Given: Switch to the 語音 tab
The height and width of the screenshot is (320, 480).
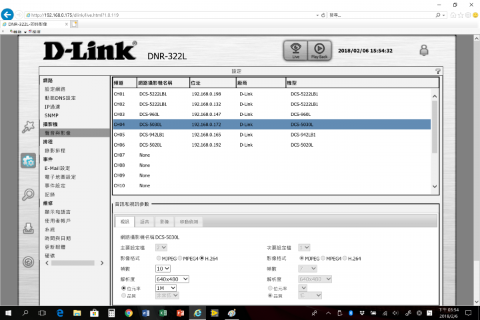Looking at the screenshot, I should 145,221.
